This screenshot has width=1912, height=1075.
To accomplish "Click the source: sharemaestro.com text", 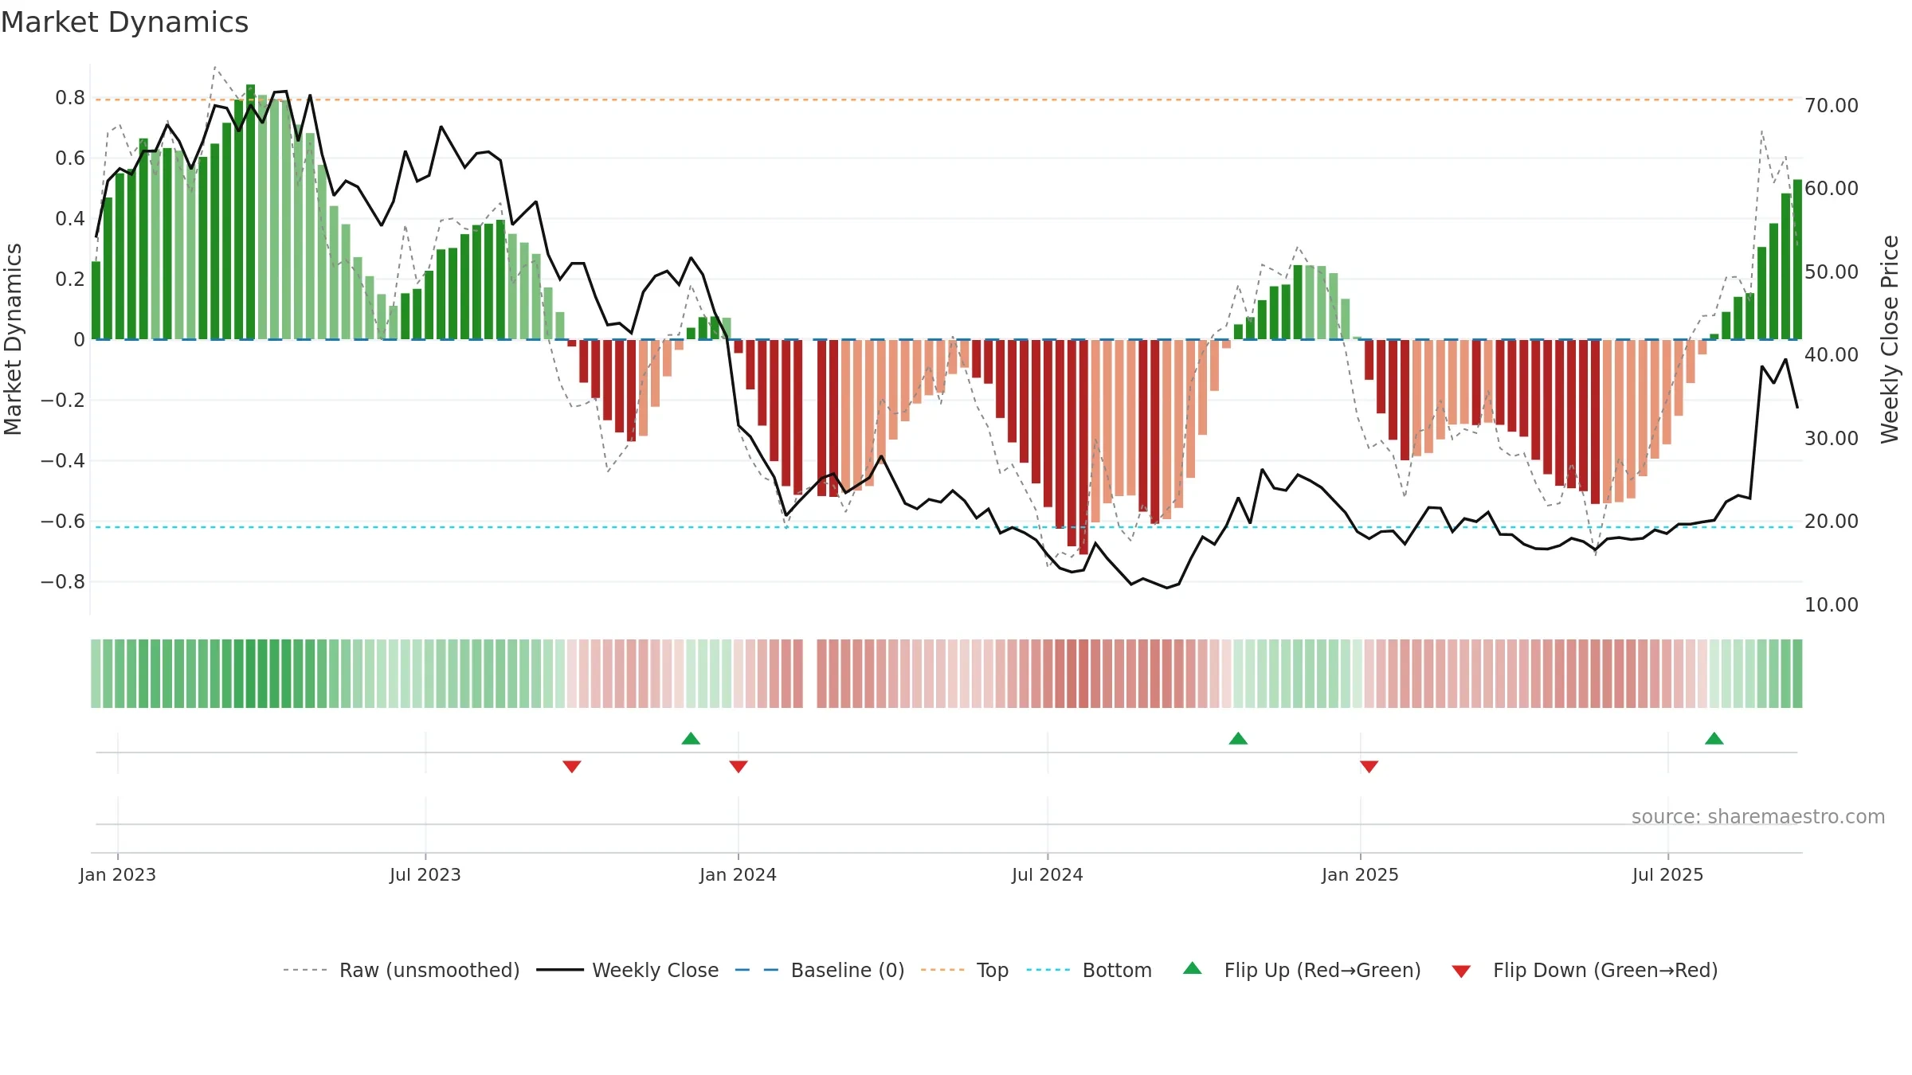I will (1758, 816).
